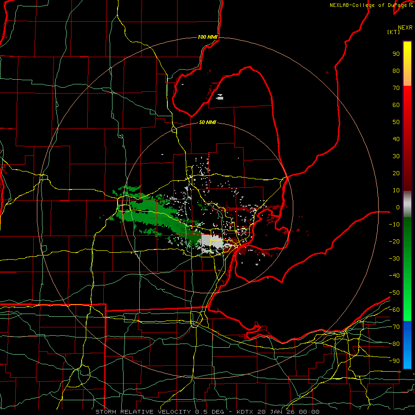This screenshot has width=415, height=415.
Task: Click the 0 value on the velocity scale
Action: coord(398,207)
